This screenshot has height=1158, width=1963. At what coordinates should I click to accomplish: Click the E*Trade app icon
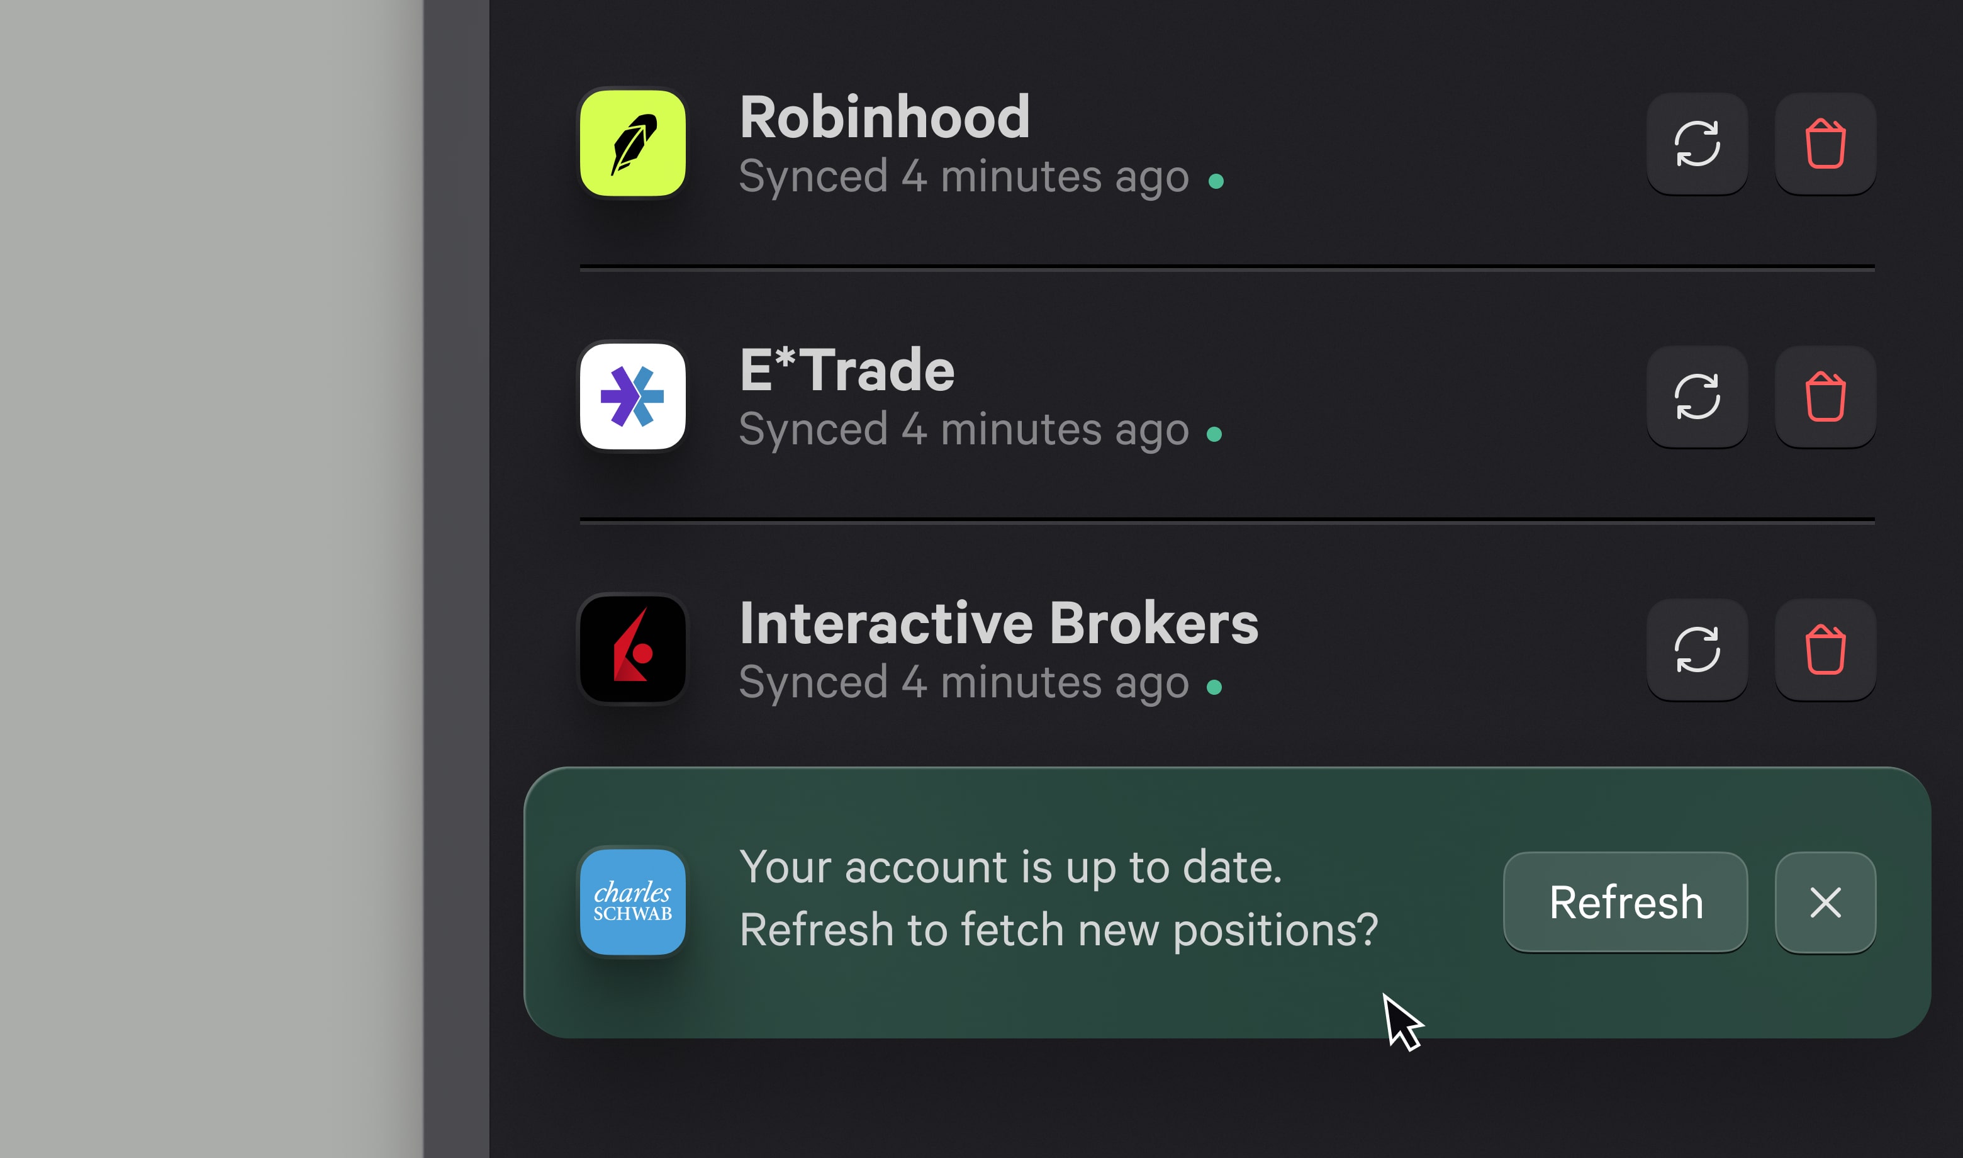coord(632,397)
